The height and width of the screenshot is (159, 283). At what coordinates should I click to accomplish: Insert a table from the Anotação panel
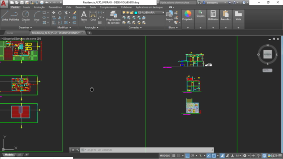99,23
